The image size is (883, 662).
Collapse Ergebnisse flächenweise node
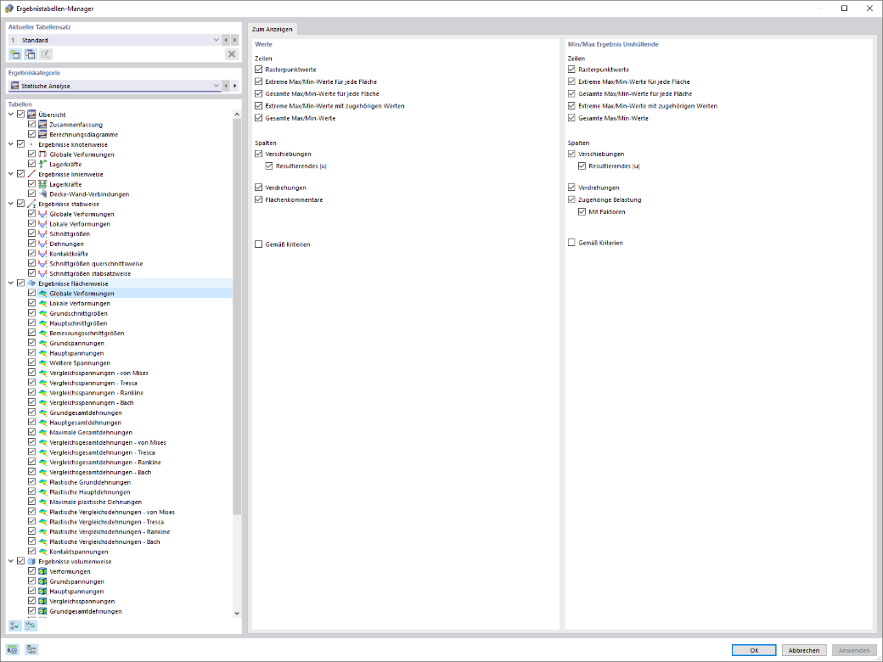click(x=11, y=283)
